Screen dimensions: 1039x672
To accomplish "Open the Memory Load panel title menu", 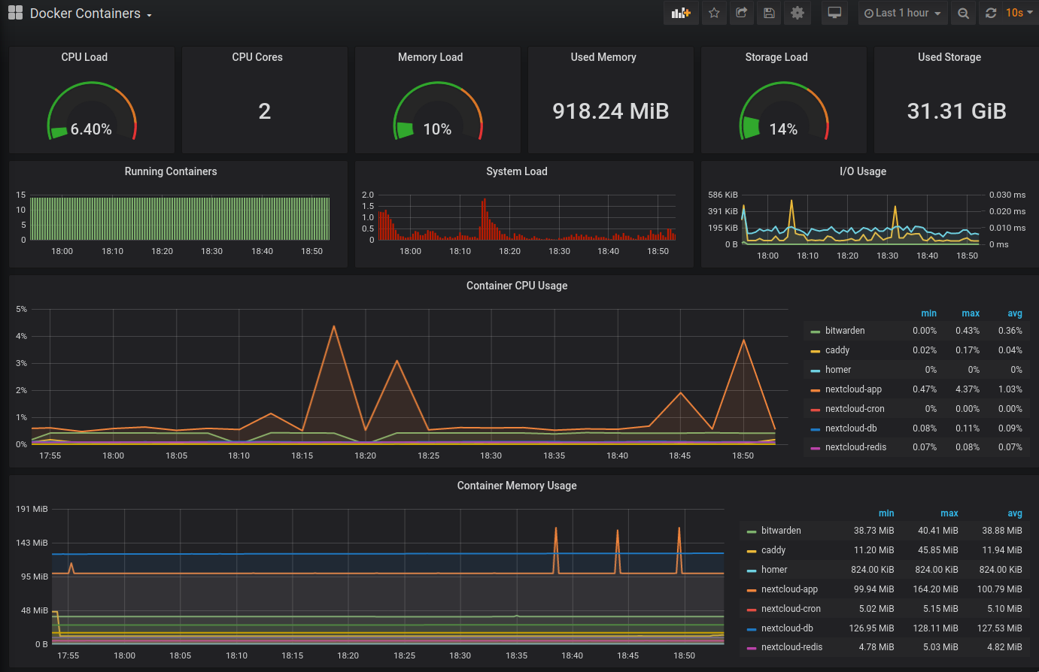I will click(x=430, y=57).
